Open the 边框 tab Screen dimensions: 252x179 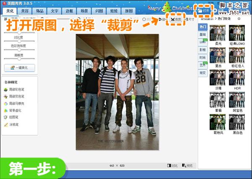pyautogui.click(x=69, y=11)
